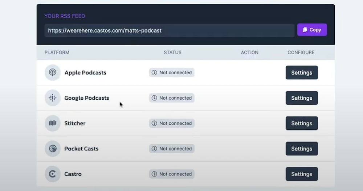Click the Pocket Casts Not connected badge
This screenshot has width=363, height=191.
(x=172, y=149)
